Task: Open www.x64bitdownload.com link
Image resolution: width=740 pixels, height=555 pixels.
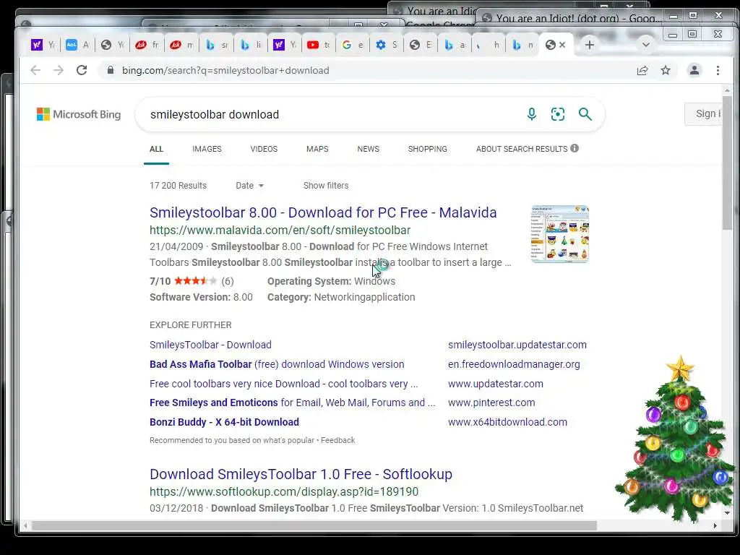Action: point(507,422)
